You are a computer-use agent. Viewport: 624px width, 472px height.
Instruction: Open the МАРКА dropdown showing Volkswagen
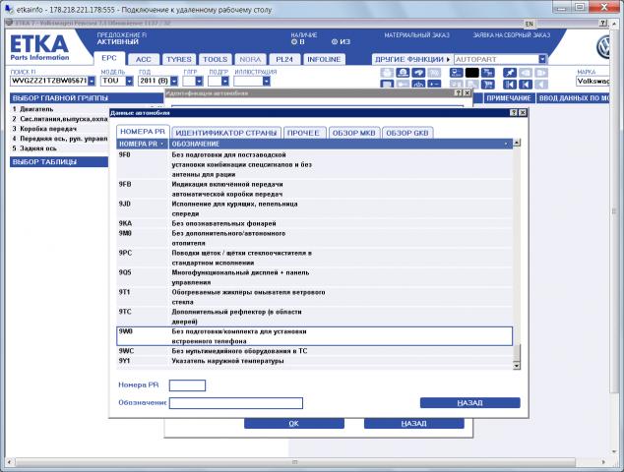(x=593, y=81)
